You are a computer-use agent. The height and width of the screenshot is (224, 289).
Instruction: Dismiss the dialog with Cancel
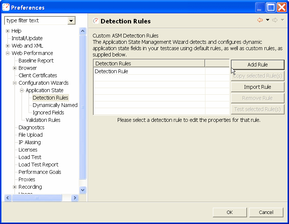[x=266, y=212]
